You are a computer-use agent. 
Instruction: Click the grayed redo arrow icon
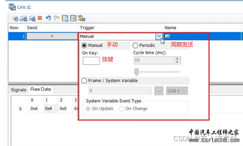[x=56, y=18]
